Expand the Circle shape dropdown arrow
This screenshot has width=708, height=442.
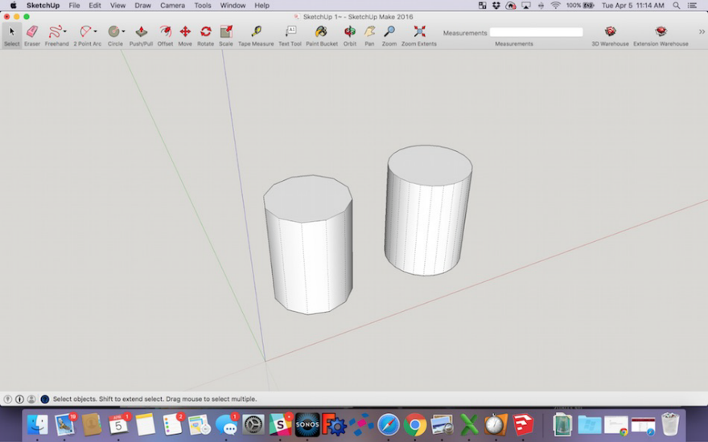pyautogui.click(x=123, y=32)
